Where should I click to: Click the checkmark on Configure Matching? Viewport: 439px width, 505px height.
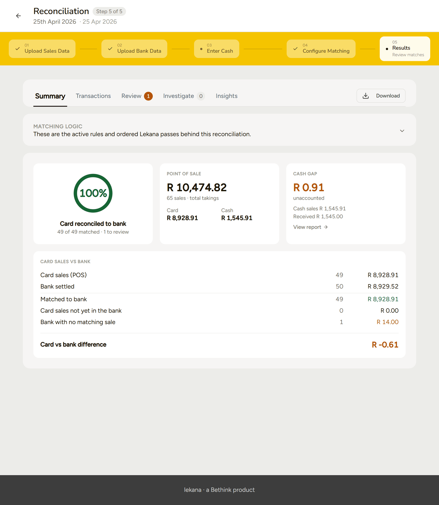coord(295,49)
